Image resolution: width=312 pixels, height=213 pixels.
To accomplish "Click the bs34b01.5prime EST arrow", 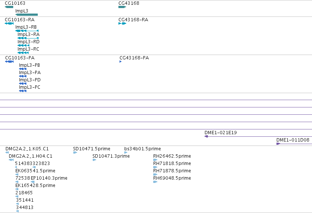I will [x=126, y=153].
